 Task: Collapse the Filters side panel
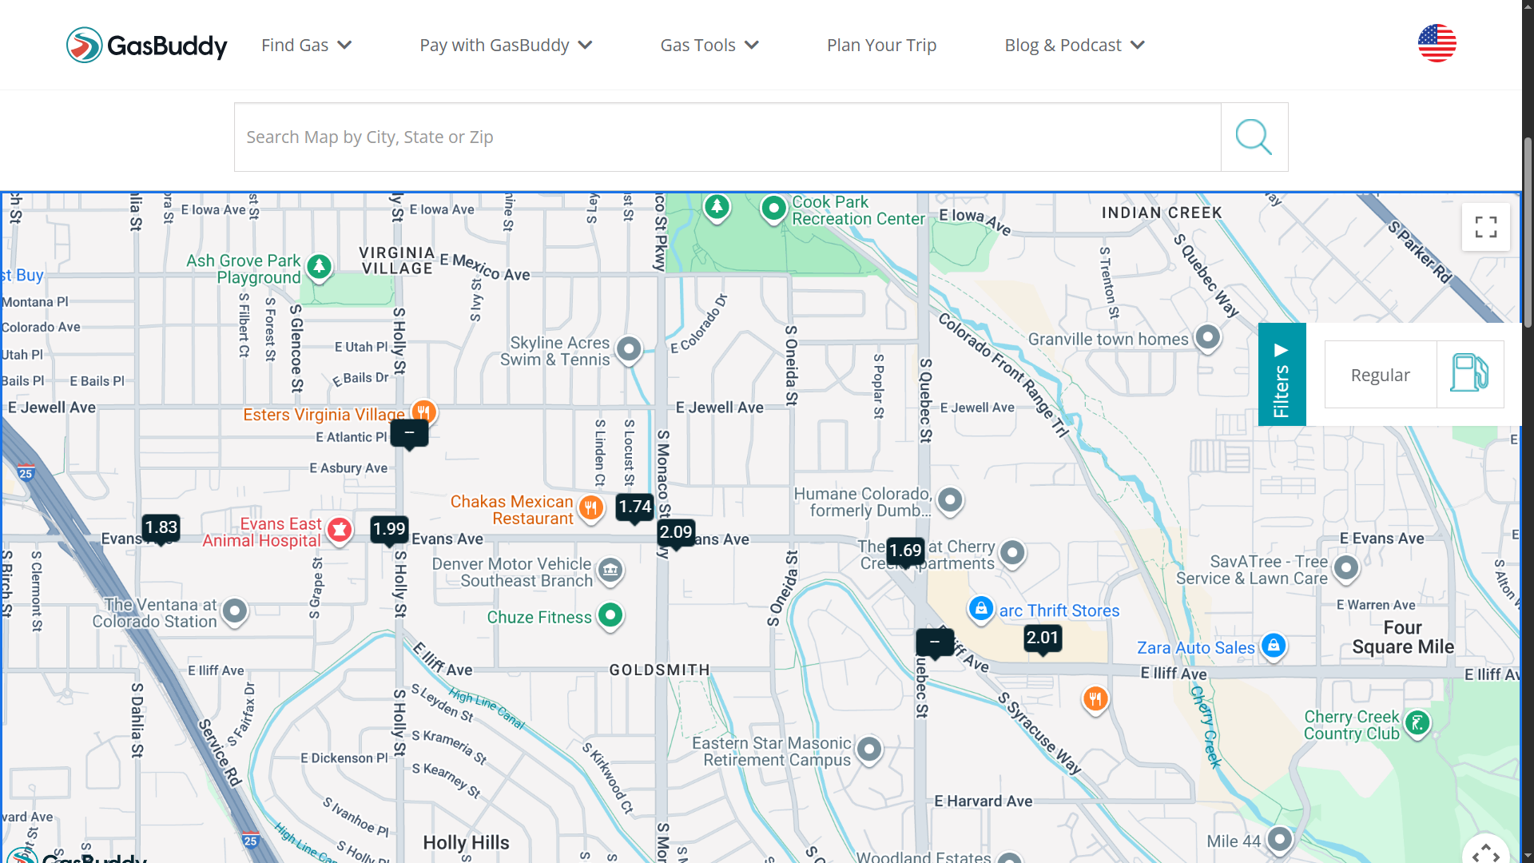1282,374
